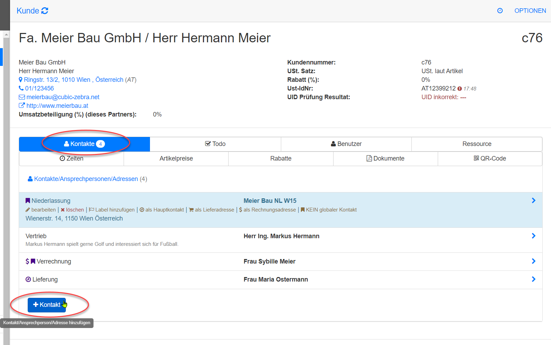Select the QR-Code tab
This screenshot has height=345, width=551.
490,158
